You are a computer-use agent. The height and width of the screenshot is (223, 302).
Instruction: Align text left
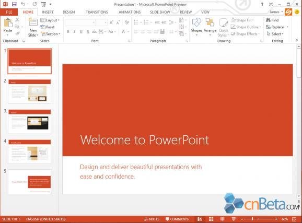136,31
